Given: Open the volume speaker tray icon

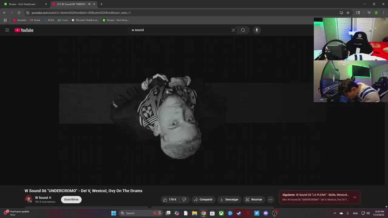Looking at the screenshot, I should [368, 213].
